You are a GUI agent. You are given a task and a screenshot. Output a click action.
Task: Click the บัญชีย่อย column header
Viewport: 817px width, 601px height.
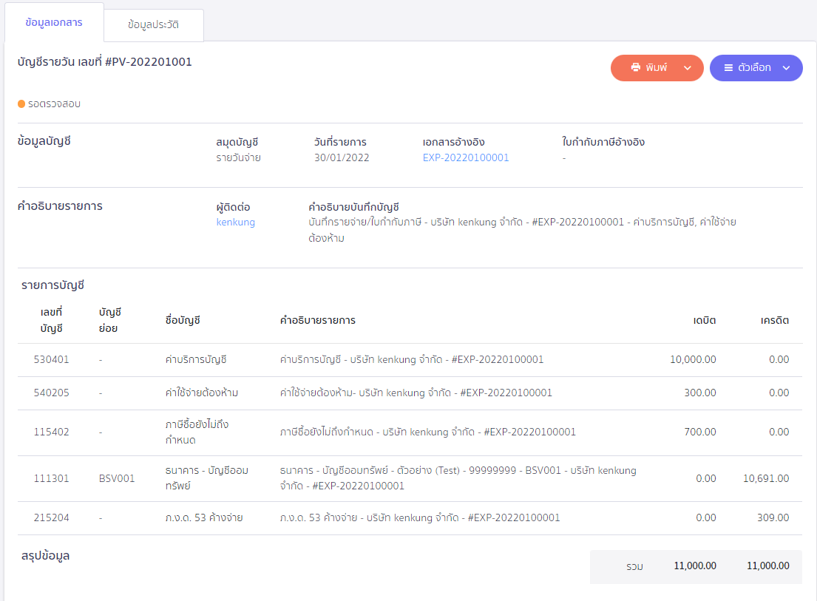[110, 320]
